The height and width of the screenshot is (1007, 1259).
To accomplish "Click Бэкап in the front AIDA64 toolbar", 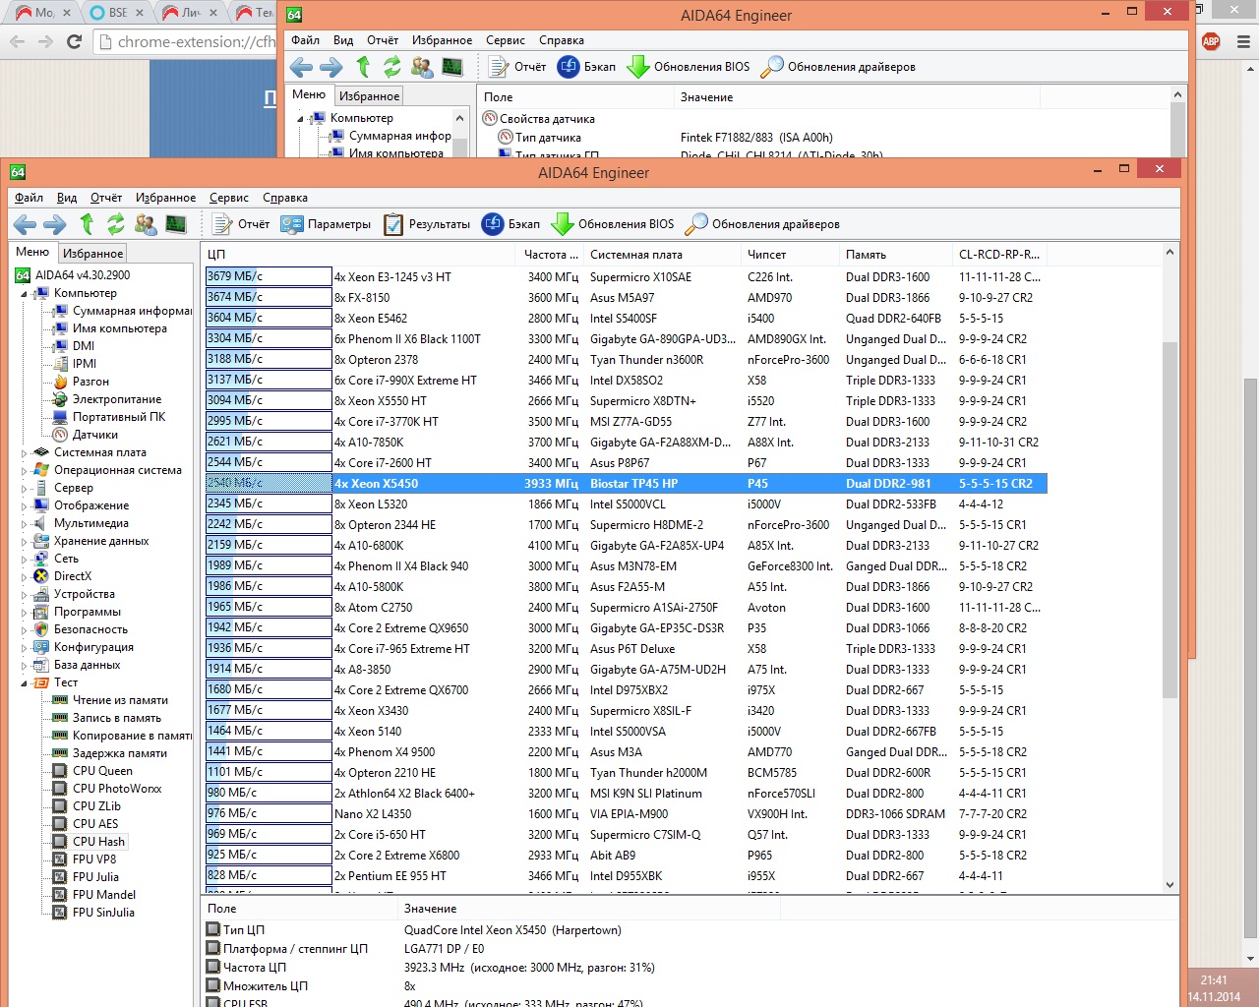I will (x=510, y=224).
